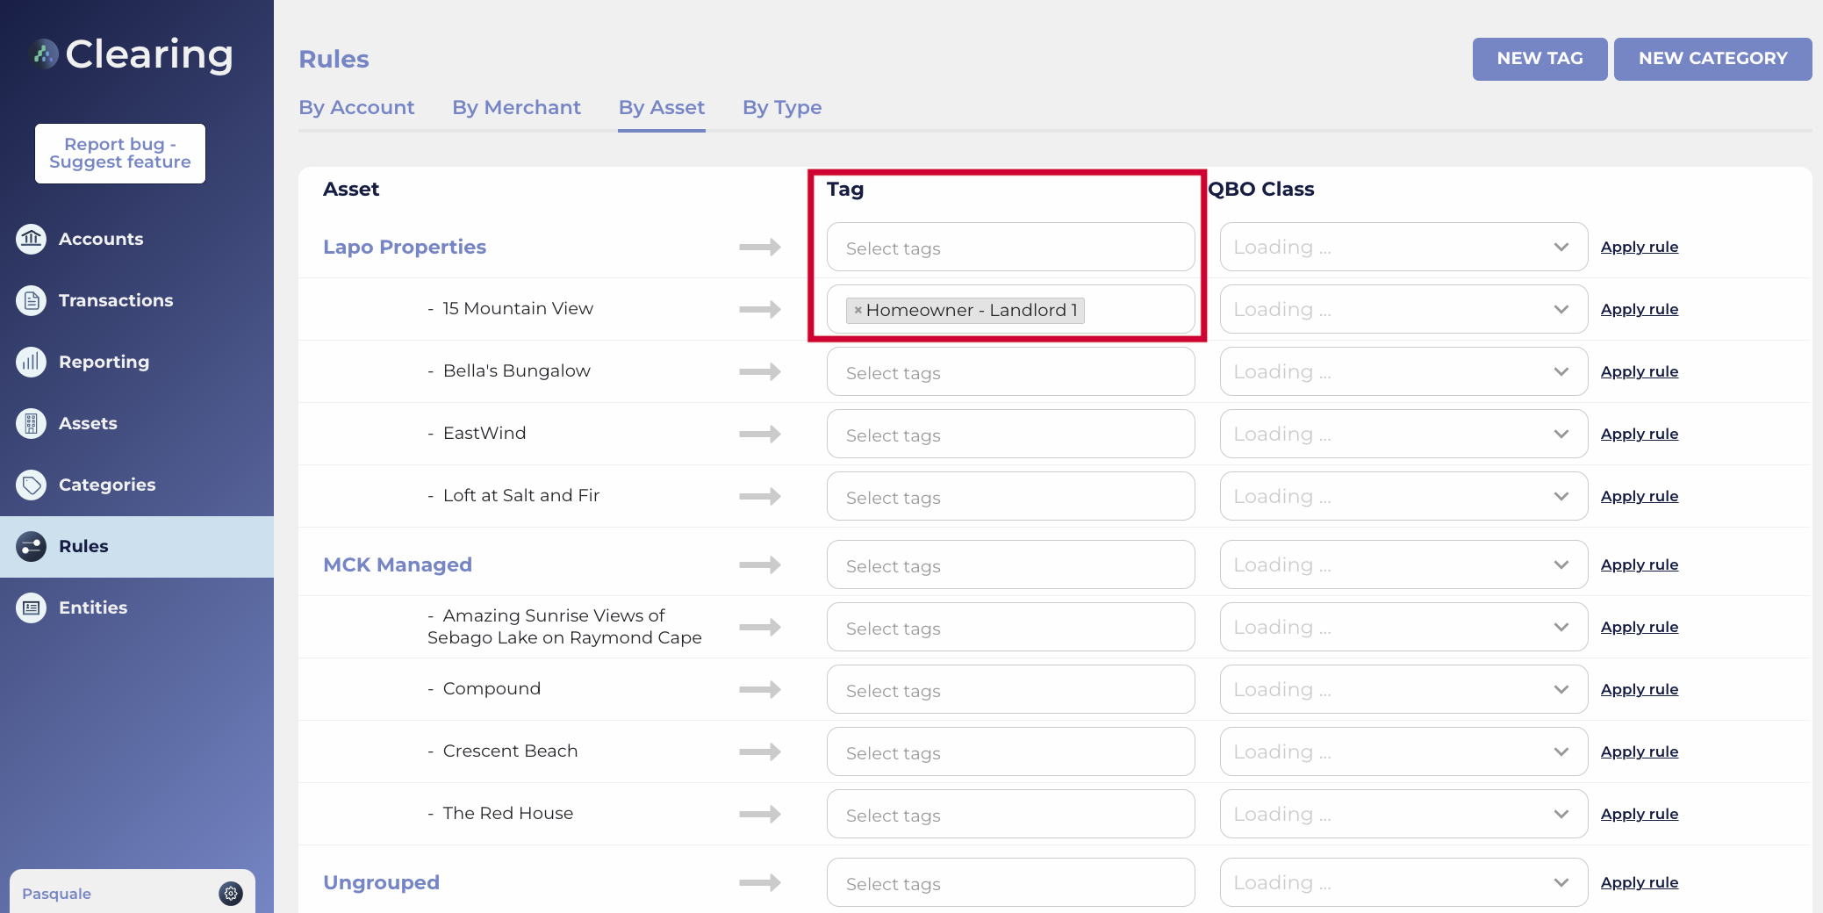Screen dimensions: 1823x913
Task: Apply rule for EastWind
Action: click(1640, 434)
